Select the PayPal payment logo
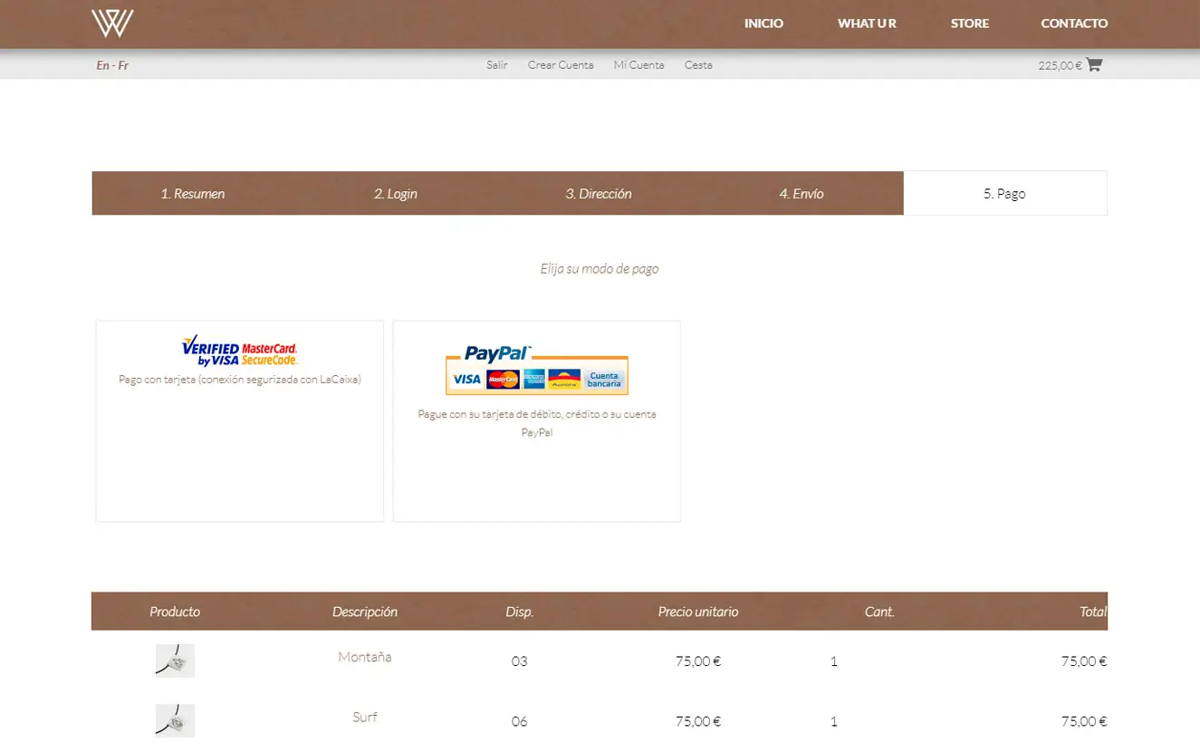The image size is (1200, 752). 536,370
